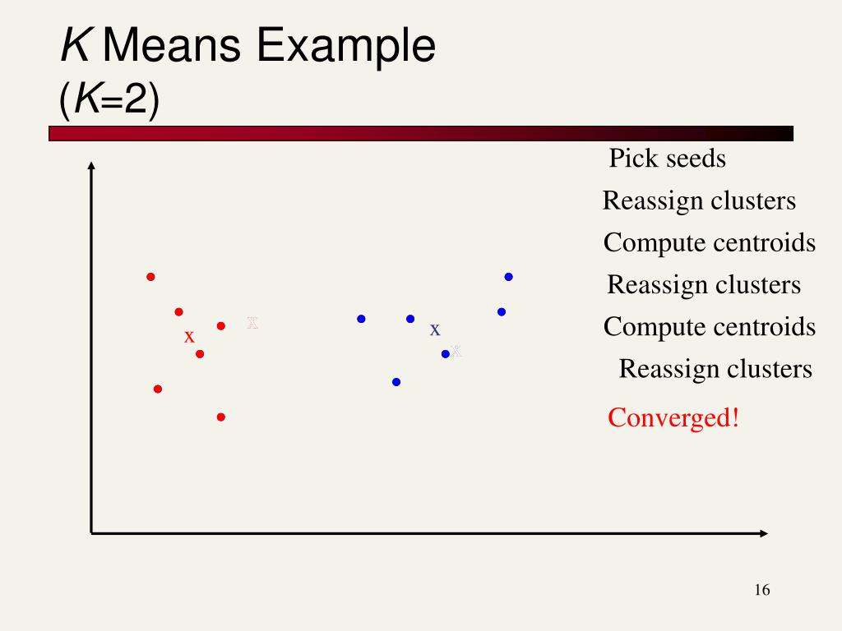The width and height of the screenshot is (842, 631).
Task: Click the 'Pick seeds' text
Action: [x=668, y=159]
